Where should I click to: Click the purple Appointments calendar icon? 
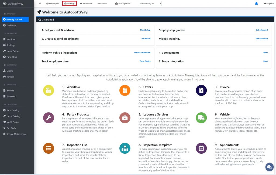(201, 148)
